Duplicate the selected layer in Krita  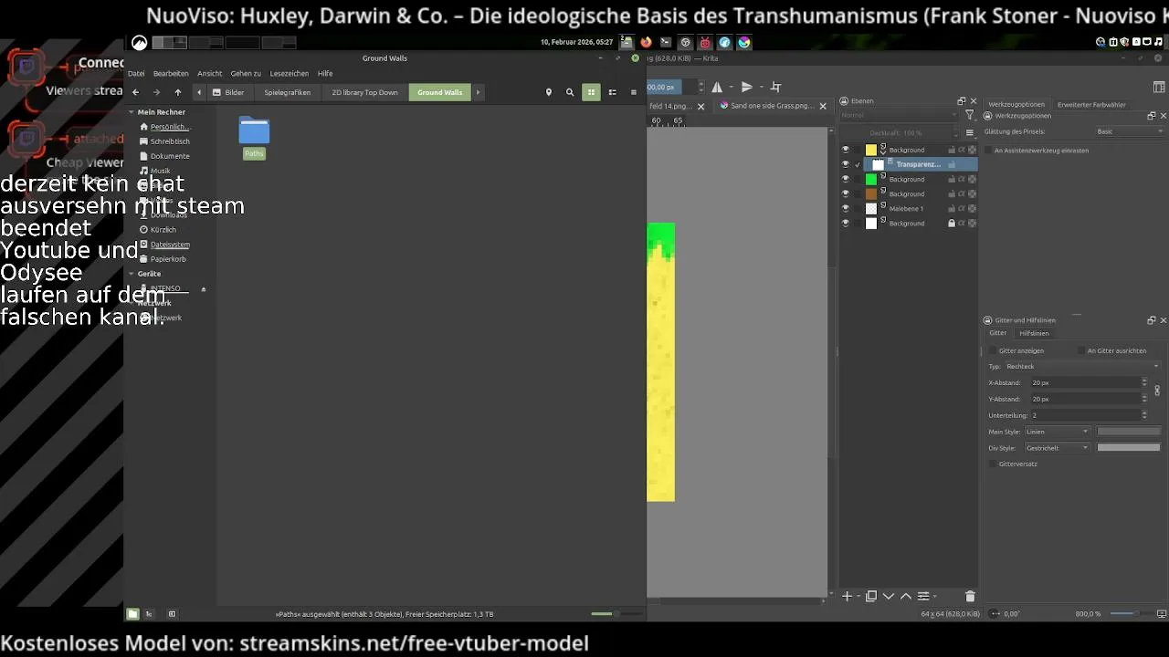(870, 596)
